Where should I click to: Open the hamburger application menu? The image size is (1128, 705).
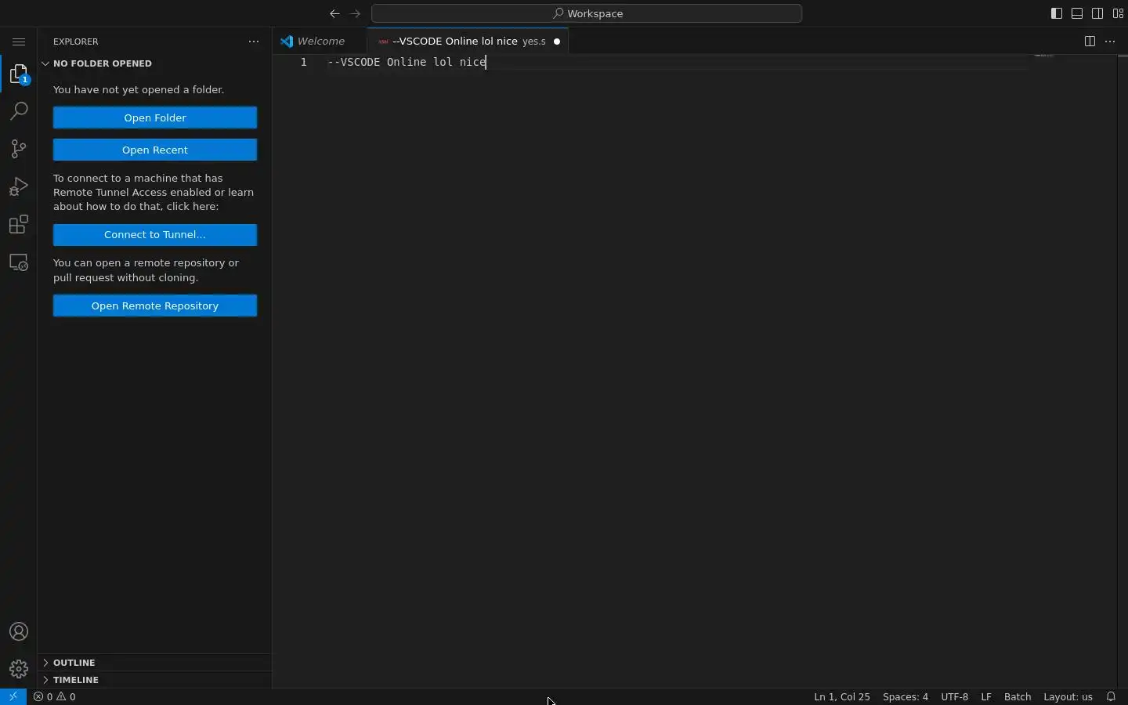click(19, 42)
